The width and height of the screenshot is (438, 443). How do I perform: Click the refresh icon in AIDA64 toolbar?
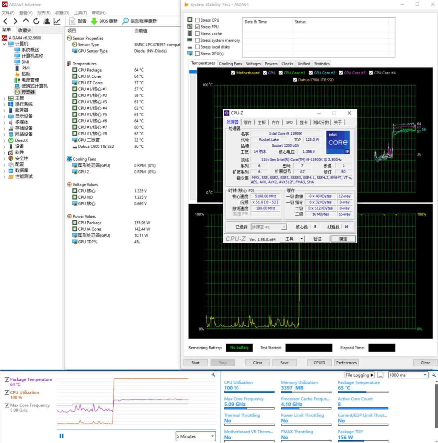point(36,21)
